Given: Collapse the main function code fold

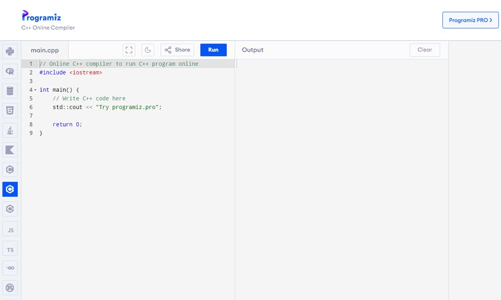Looking at the screenshot, I should coord(35,89).
